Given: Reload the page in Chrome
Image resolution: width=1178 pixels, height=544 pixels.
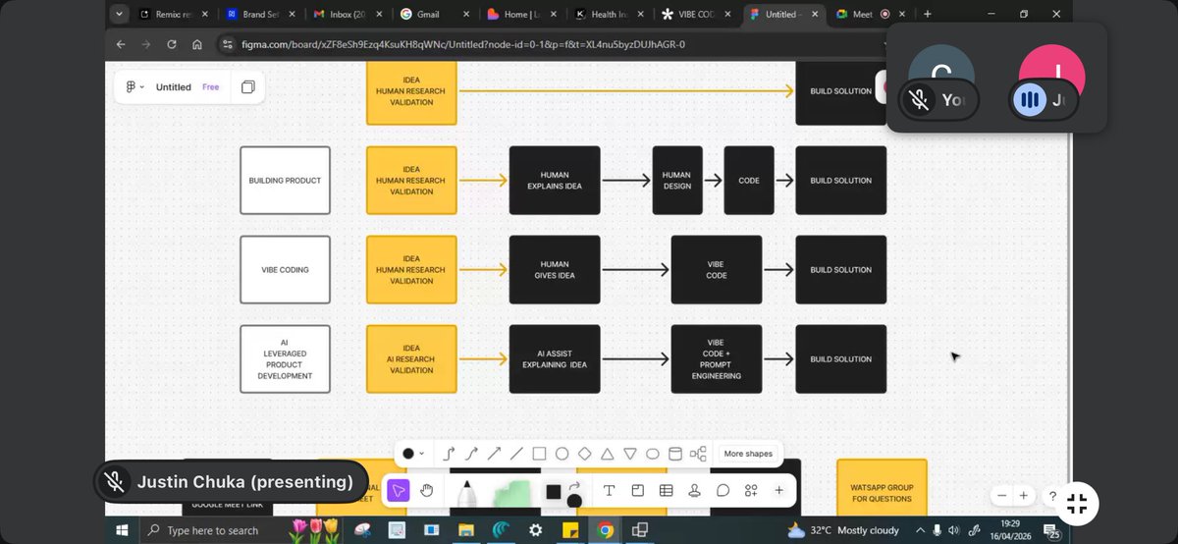Looking at the screenshot, I should pyautogui.click(x=172, y=44).
